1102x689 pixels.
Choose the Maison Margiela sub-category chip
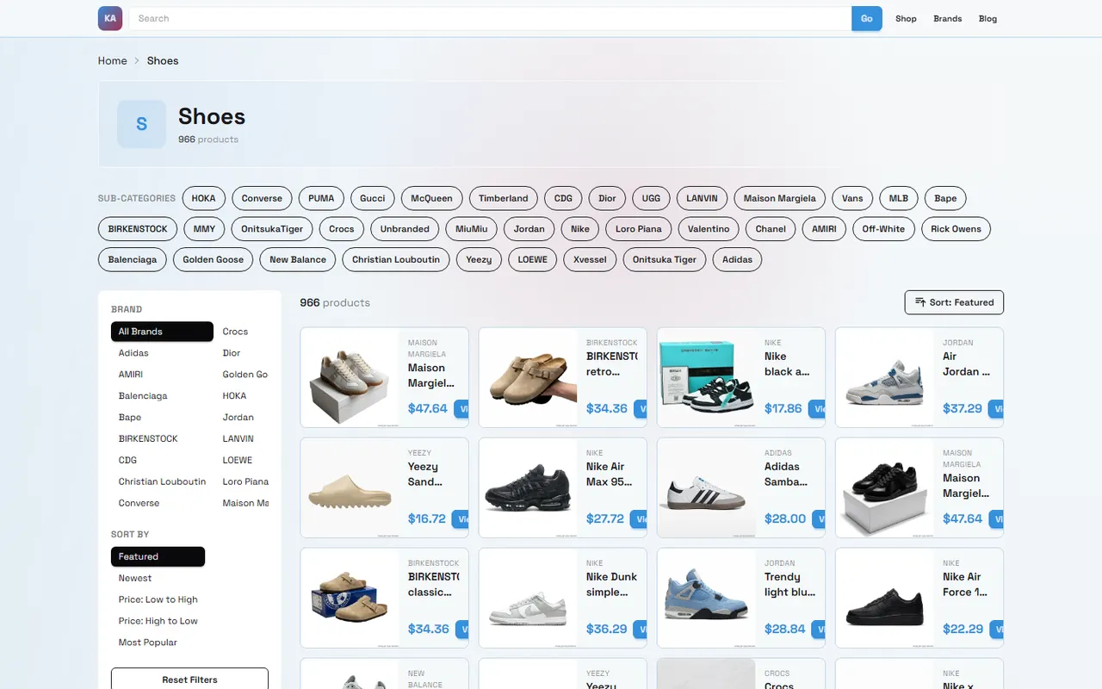click(780, 198)
